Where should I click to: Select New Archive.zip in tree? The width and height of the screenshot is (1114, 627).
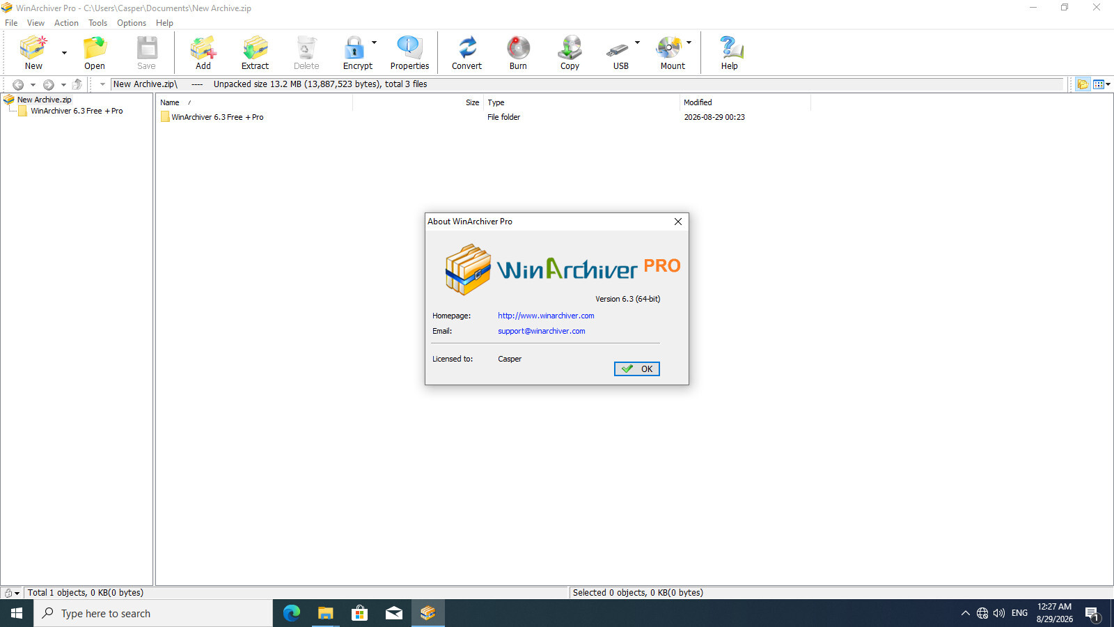(44, 100)
